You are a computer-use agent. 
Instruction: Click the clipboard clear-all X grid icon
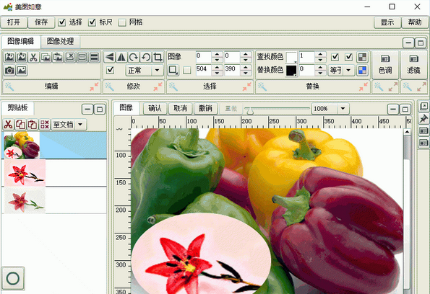(x=44, y=125)
